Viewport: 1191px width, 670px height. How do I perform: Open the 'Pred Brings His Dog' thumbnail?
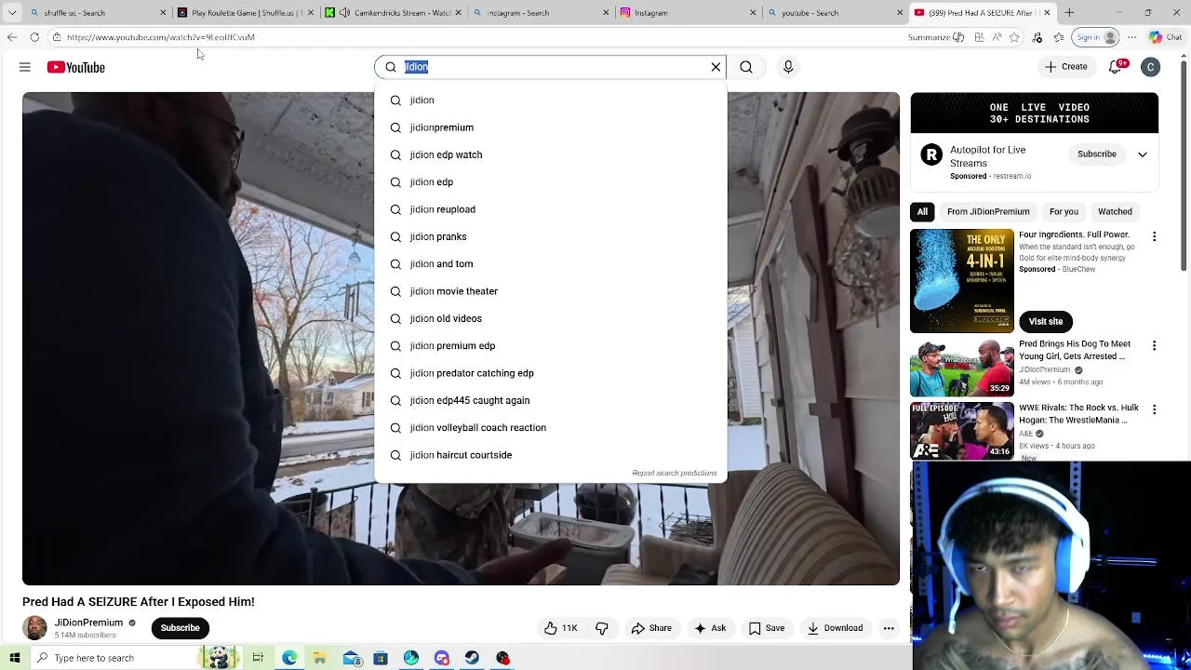coord(962,368)
